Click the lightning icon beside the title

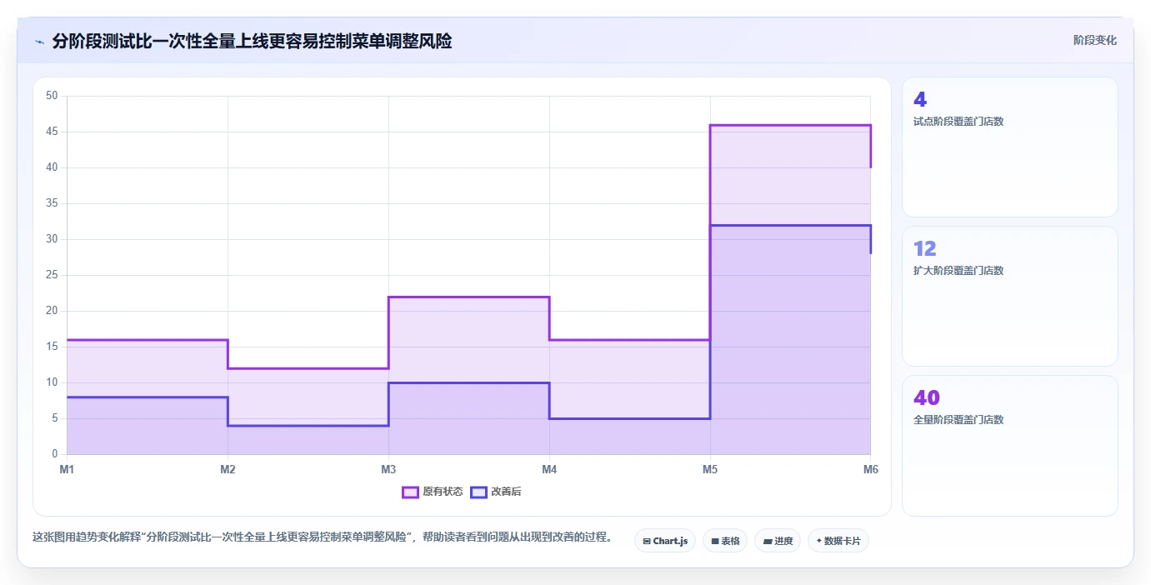40,42
